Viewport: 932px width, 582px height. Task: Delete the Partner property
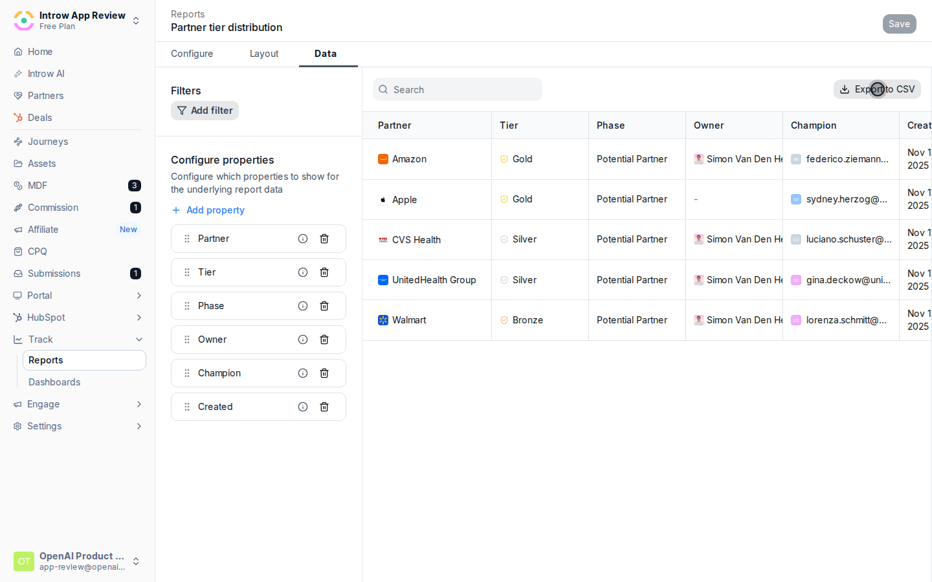[324, 239]
